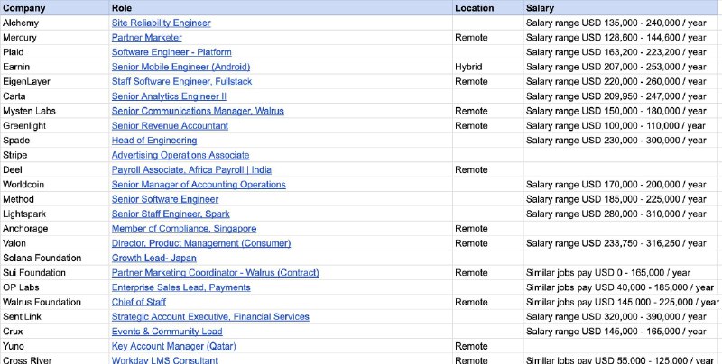Click the Hybrid location cell for Earnin
Viewport: 722px width, 364px height.
(468, 67)
